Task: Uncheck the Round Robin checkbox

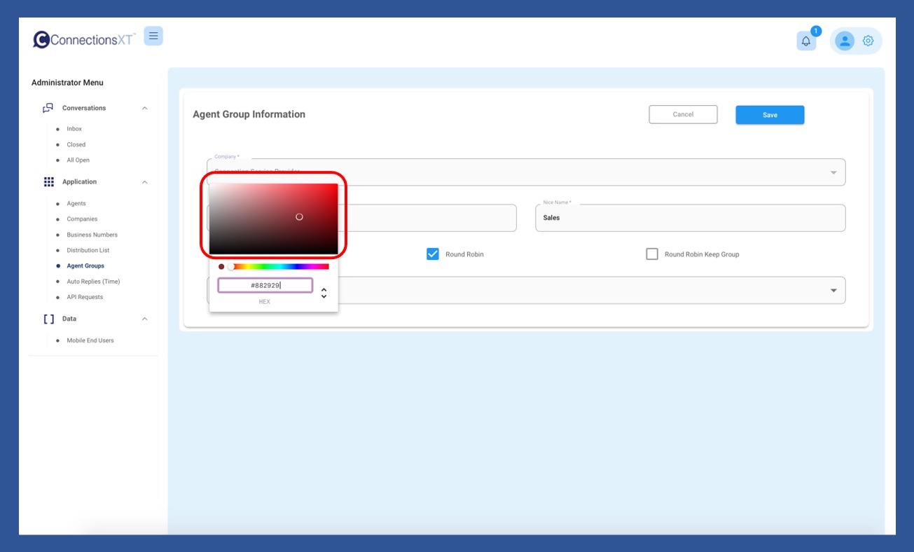Action: pyautogui.click(x=433, y=254)
